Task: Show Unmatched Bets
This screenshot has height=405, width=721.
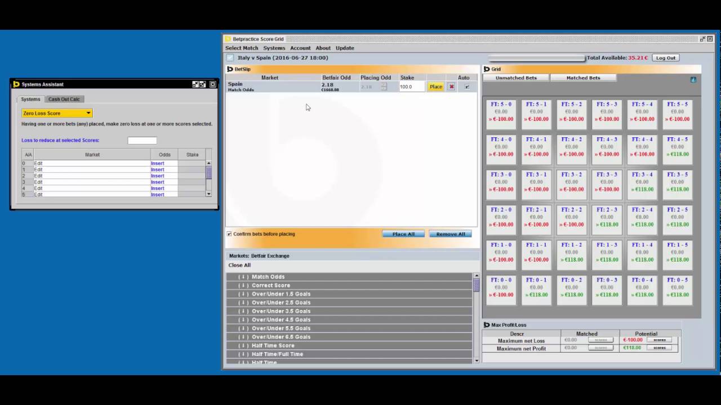Action: tap(516, 78)
